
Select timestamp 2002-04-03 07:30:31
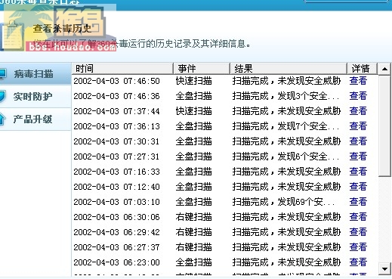pos(116,141)
